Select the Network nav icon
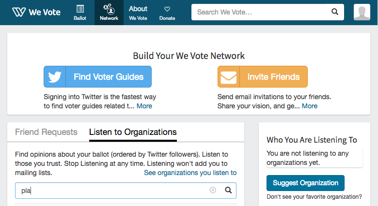Image resolution: width=378 pixels, height=206 pixels. coord(109,9)
